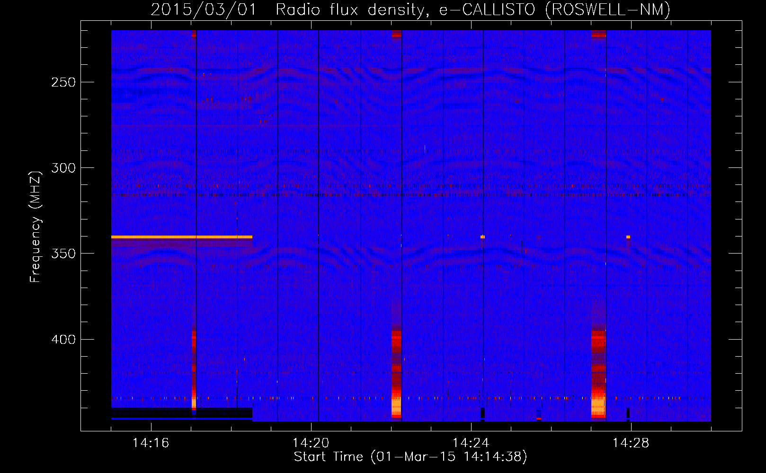Click the 14:24 time tick label
Viewport: 766px width, 473px height.
471,443
